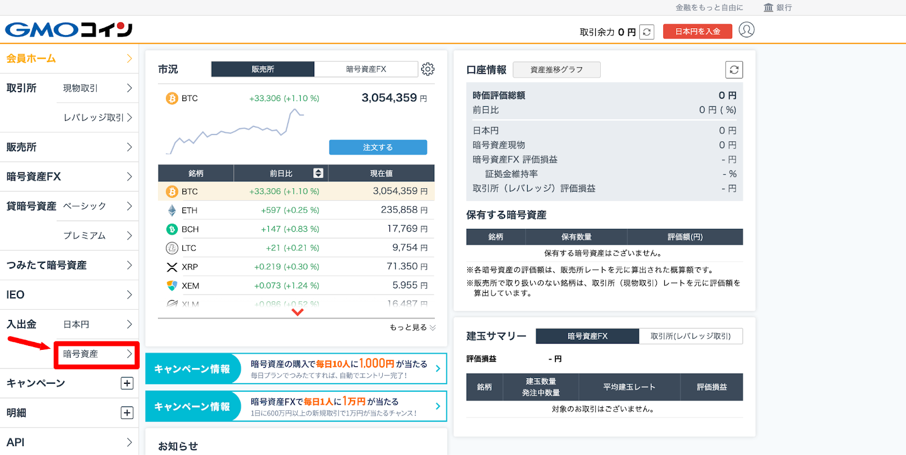This screenshot has width=906, height=455.
Task: Click the red down arrow below the market list
Action: tap(297, 312)
